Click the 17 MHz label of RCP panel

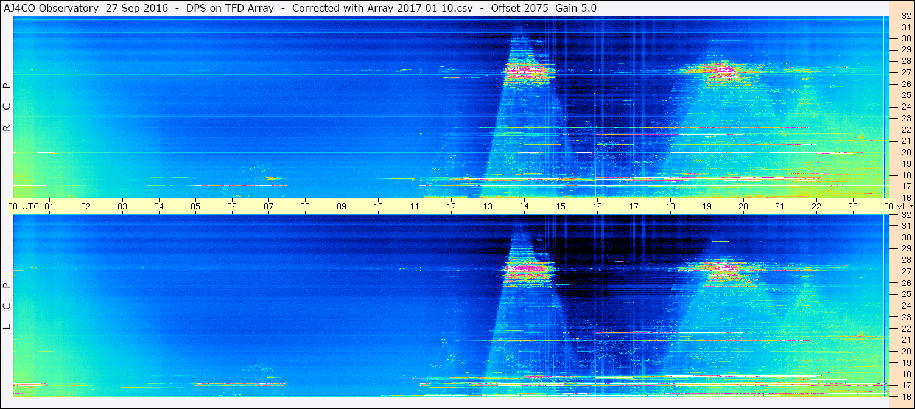click(x=905, y=186)
